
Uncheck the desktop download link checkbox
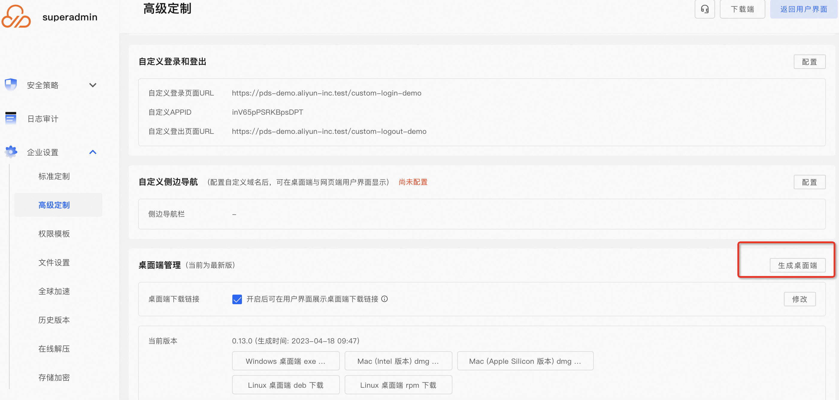(237, 299)
